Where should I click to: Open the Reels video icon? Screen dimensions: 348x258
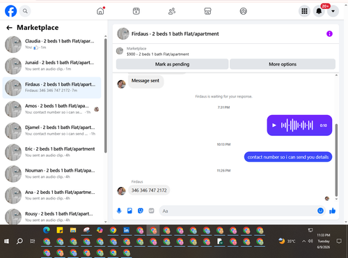(136, 11)
